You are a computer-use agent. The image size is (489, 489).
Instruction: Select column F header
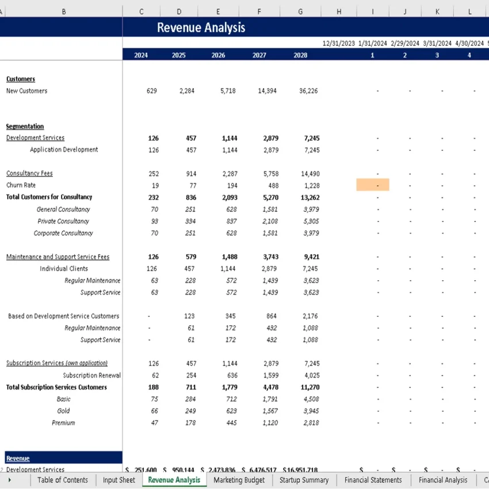(x=259, y=12)
